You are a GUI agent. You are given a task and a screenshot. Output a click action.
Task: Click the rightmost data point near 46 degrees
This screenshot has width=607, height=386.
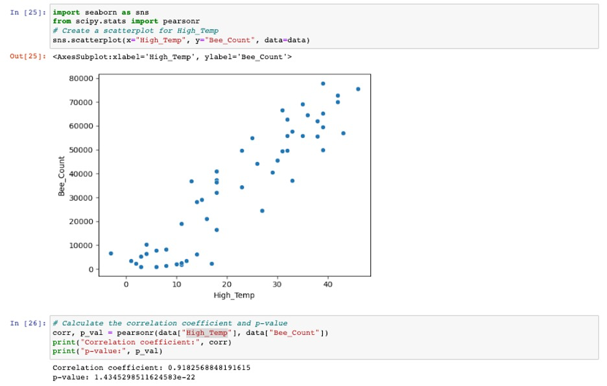[358, 89]
